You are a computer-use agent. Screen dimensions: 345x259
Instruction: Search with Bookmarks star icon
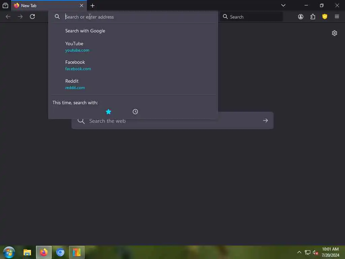coord(108,112)
